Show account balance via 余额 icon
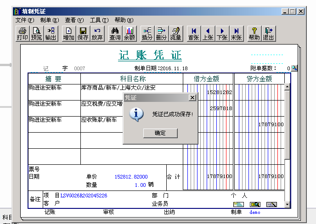The image size is (316, 224). [x=130, y=34]
